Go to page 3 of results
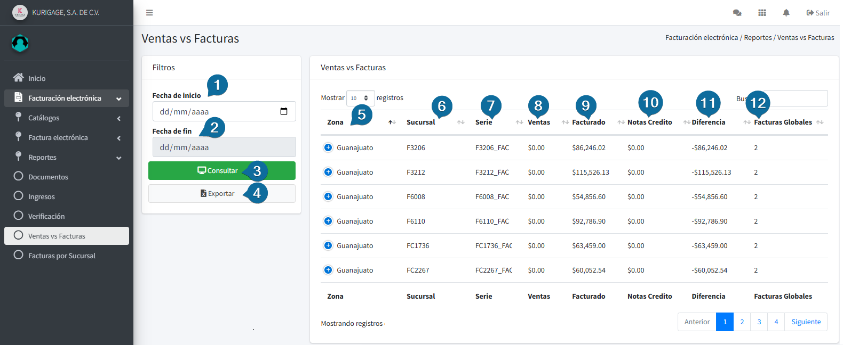 click(x=759, y=322)
